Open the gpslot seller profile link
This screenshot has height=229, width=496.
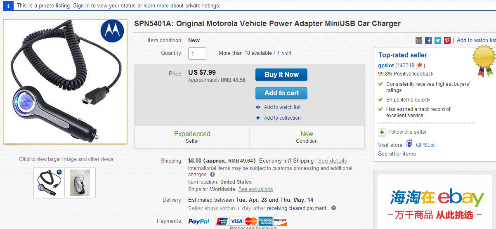(386, 66)
